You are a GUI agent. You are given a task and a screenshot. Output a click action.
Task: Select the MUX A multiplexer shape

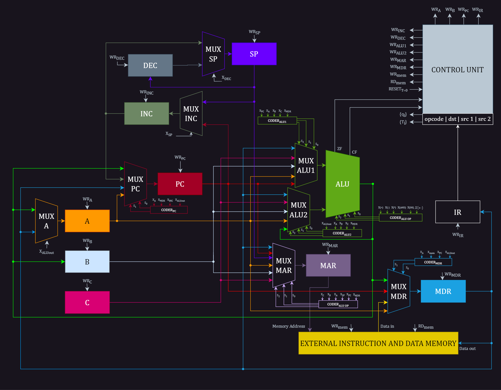click(x=46, y=221)
